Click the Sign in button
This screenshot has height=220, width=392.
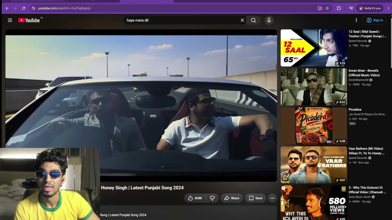[x=375, y=20]
